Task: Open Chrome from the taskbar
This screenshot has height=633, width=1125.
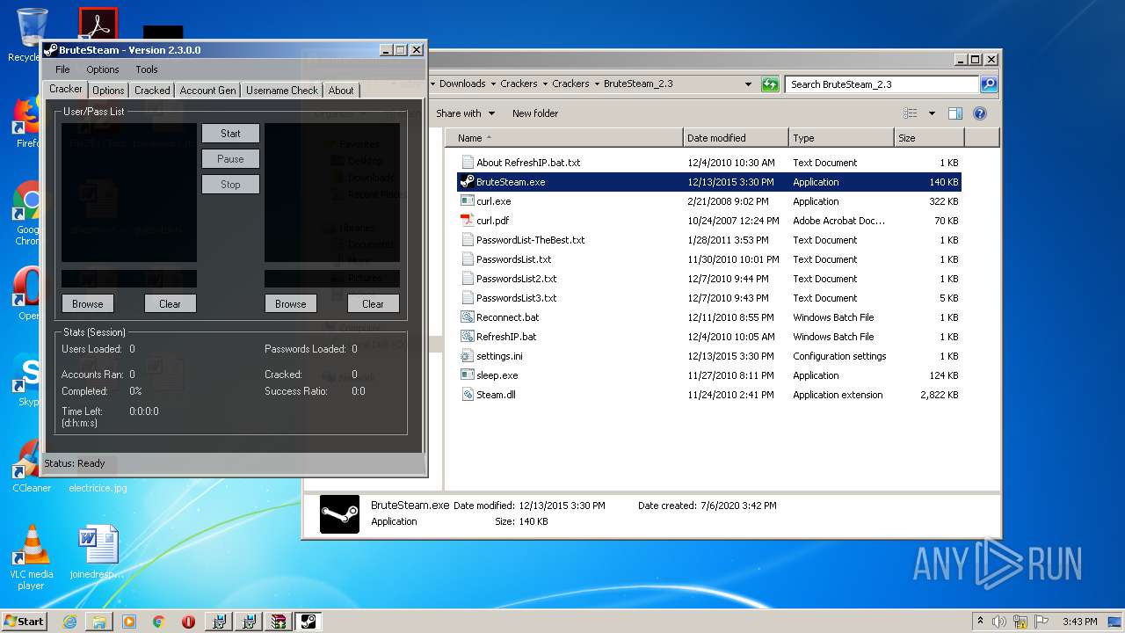Action: (159, 622)
